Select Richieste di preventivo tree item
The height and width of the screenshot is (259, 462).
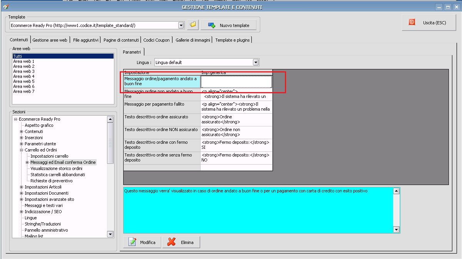(51, 181)
